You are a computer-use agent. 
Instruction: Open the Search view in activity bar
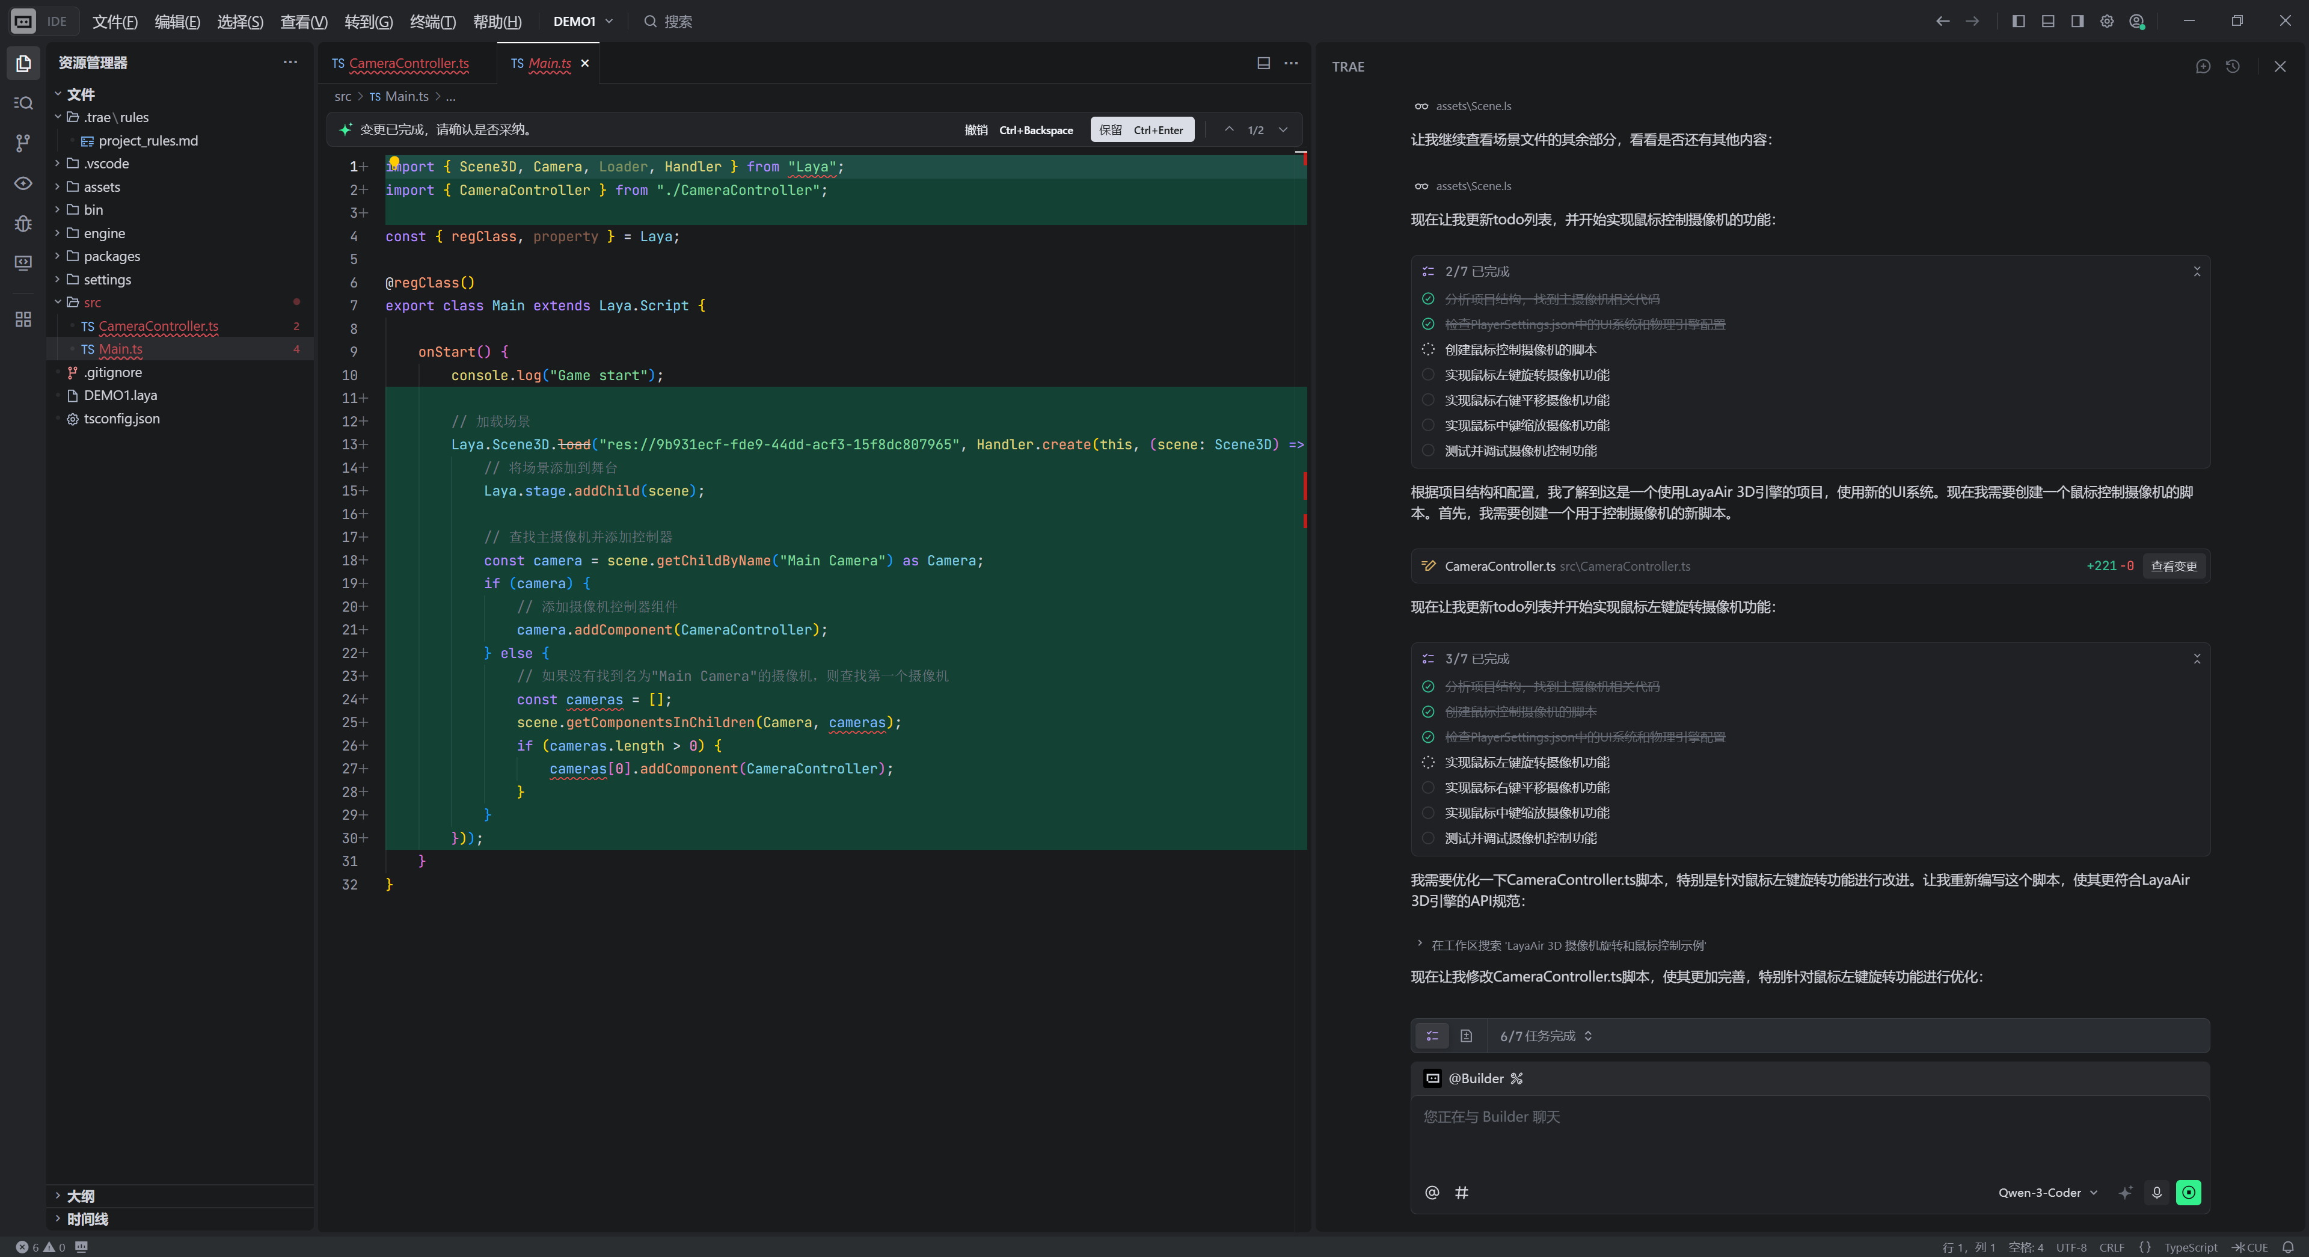[x=23, y=103]
